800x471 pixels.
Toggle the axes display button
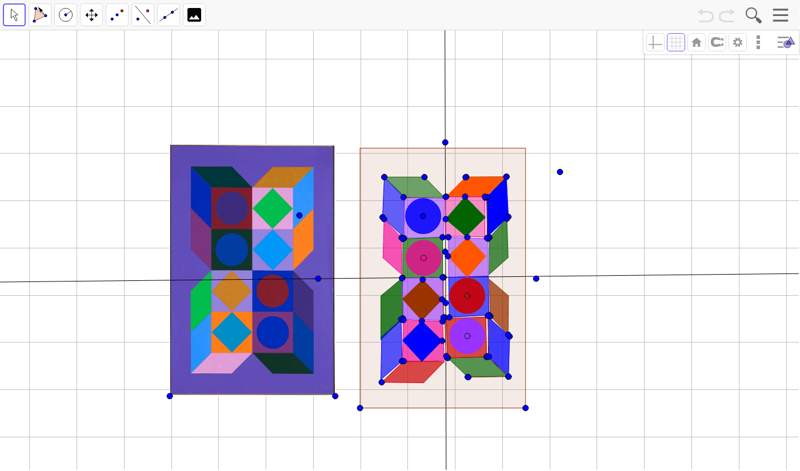pyautogui.click(x=655, y=42)
